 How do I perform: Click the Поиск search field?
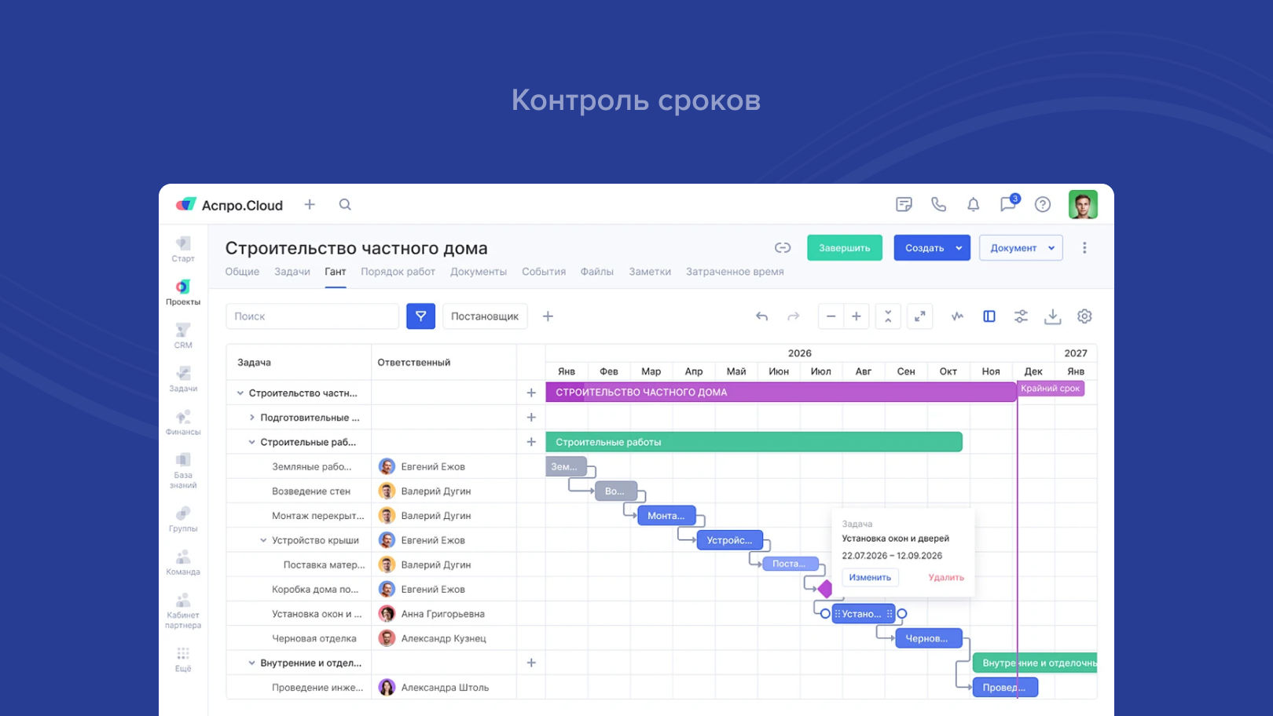click(x=312, y=316)
